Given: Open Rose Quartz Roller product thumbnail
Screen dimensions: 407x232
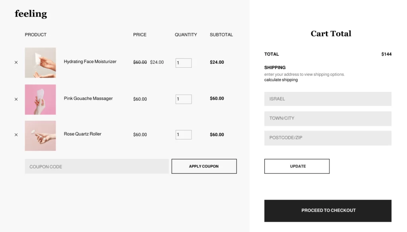Looking at the screenshot, I should pyautogui.click(x=40, y=135).
